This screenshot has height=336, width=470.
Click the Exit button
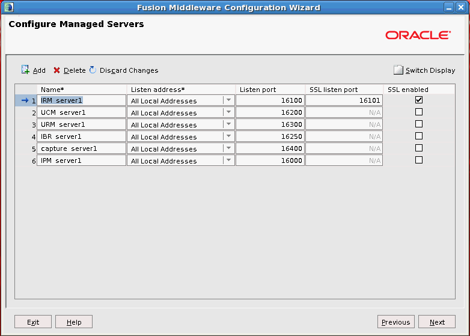pos(33,322)
